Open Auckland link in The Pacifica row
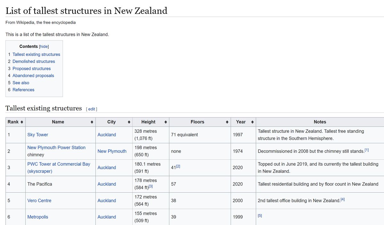This screenshot has width=384, height=225. (107, 184)
